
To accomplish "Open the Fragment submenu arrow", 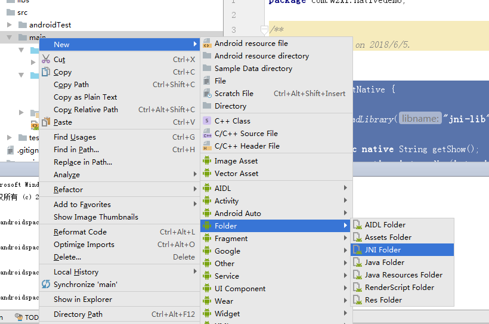I will click(345, 238).
